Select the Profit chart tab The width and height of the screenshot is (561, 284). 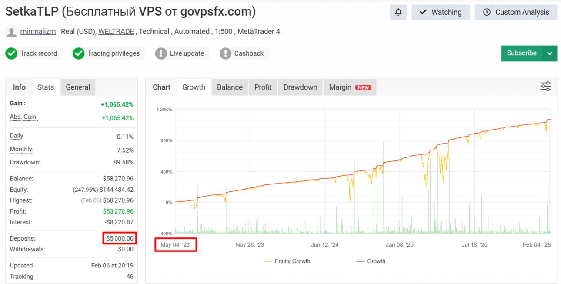tap(263, 87)
